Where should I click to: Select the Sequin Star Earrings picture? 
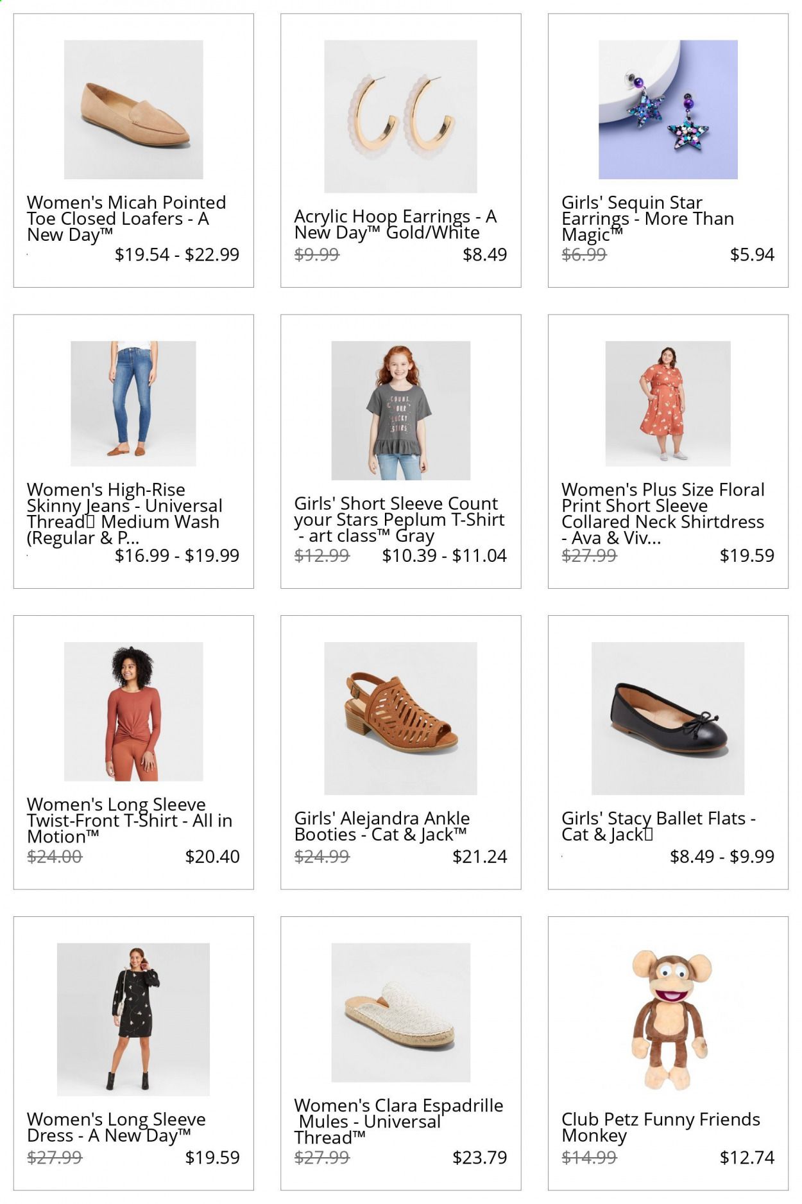[x=668, y=110]
